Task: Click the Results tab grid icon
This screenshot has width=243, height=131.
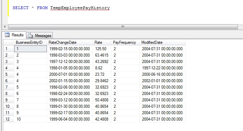Action: [7, 35]
